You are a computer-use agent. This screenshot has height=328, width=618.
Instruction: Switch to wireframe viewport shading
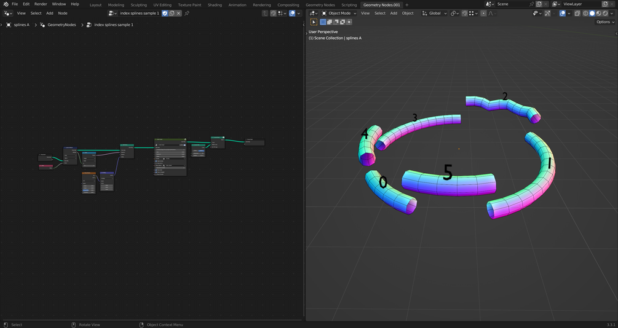tap(585, 14)
